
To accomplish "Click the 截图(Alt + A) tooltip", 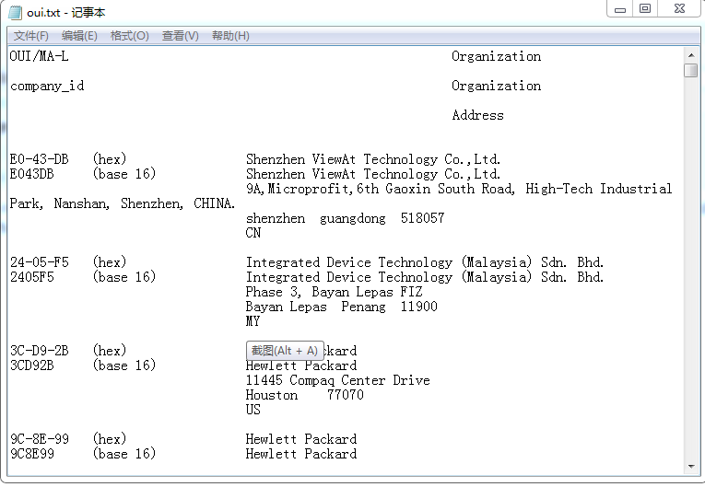I will 285,351.
